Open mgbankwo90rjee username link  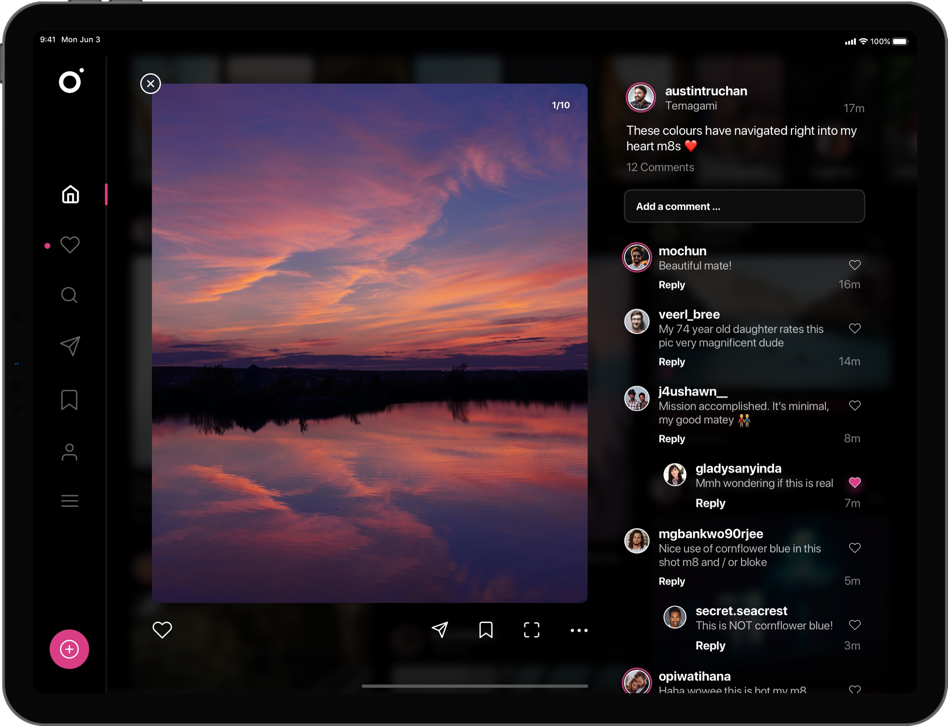pyautogui.click(x=711, y=534)
